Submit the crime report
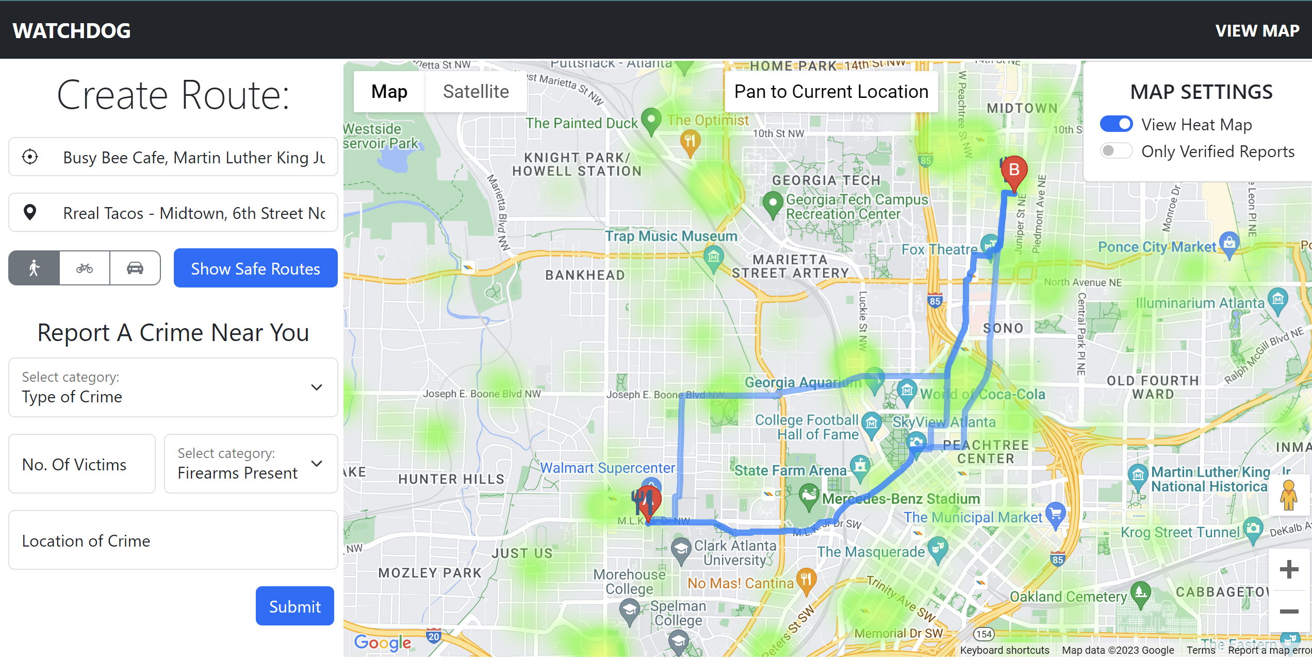The width and height of the screenshot is (1312, 662). click(x=294, y=606)
